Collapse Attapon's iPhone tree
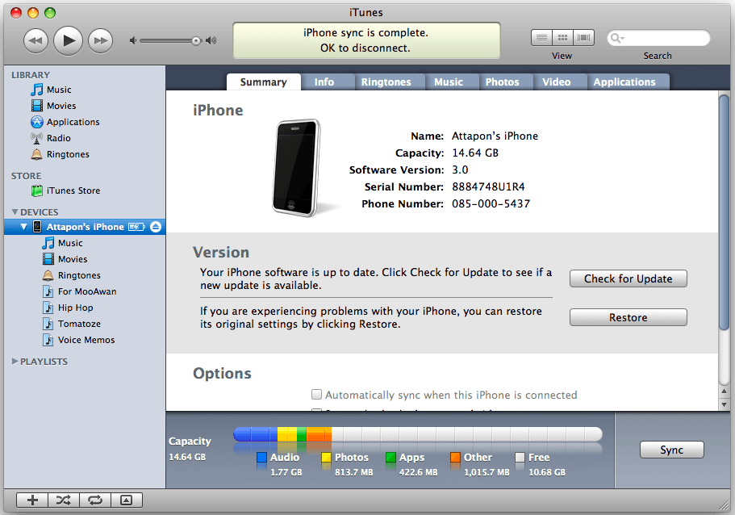 (24, 227)
